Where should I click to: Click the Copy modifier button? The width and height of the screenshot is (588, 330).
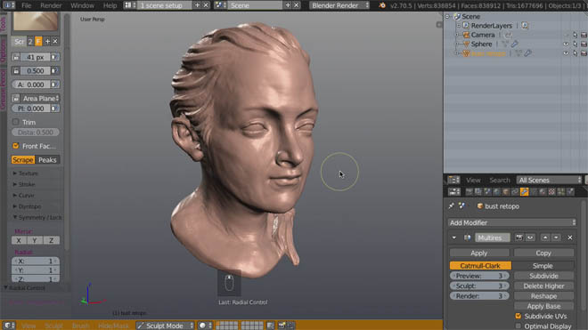tap(543, 254)
